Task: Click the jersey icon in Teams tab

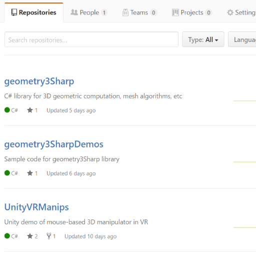Action: (125, 12)
